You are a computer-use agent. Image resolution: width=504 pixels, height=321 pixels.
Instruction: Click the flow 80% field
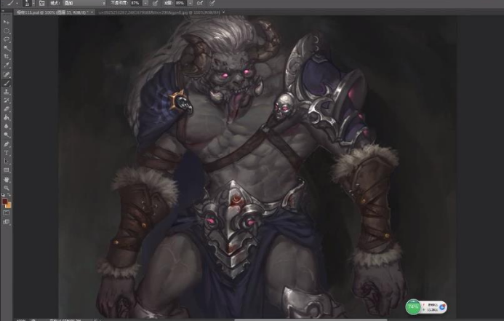pos(180,3)
